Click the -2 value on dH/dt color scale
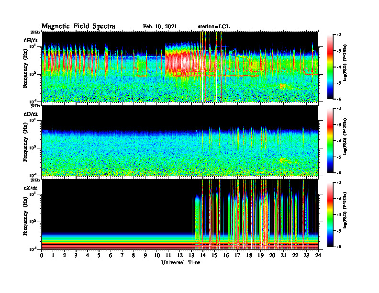379x293 pixels. pyautogui.click(x=339, y=35)
